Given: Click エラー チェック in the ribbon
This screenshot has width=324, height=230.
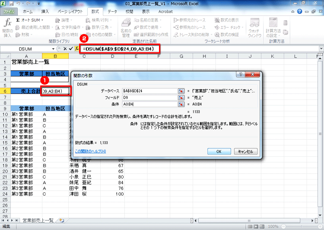Looking at the screenshot, I should 229,27.
